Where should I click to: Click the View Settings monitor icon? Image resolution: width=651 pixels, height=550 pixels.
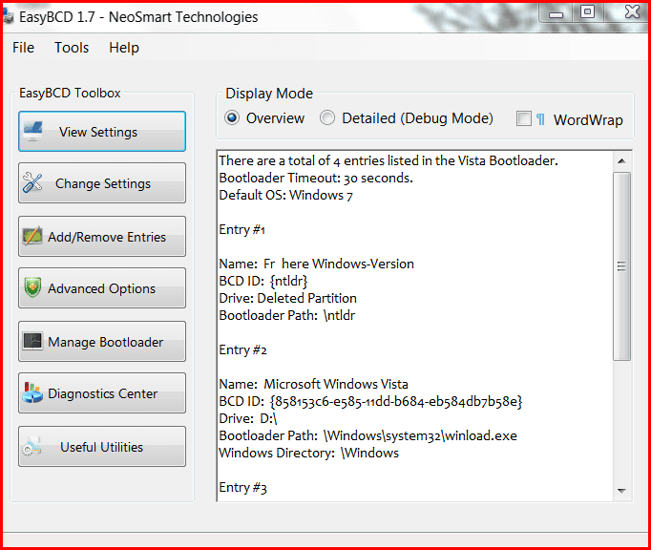[32, 131]
